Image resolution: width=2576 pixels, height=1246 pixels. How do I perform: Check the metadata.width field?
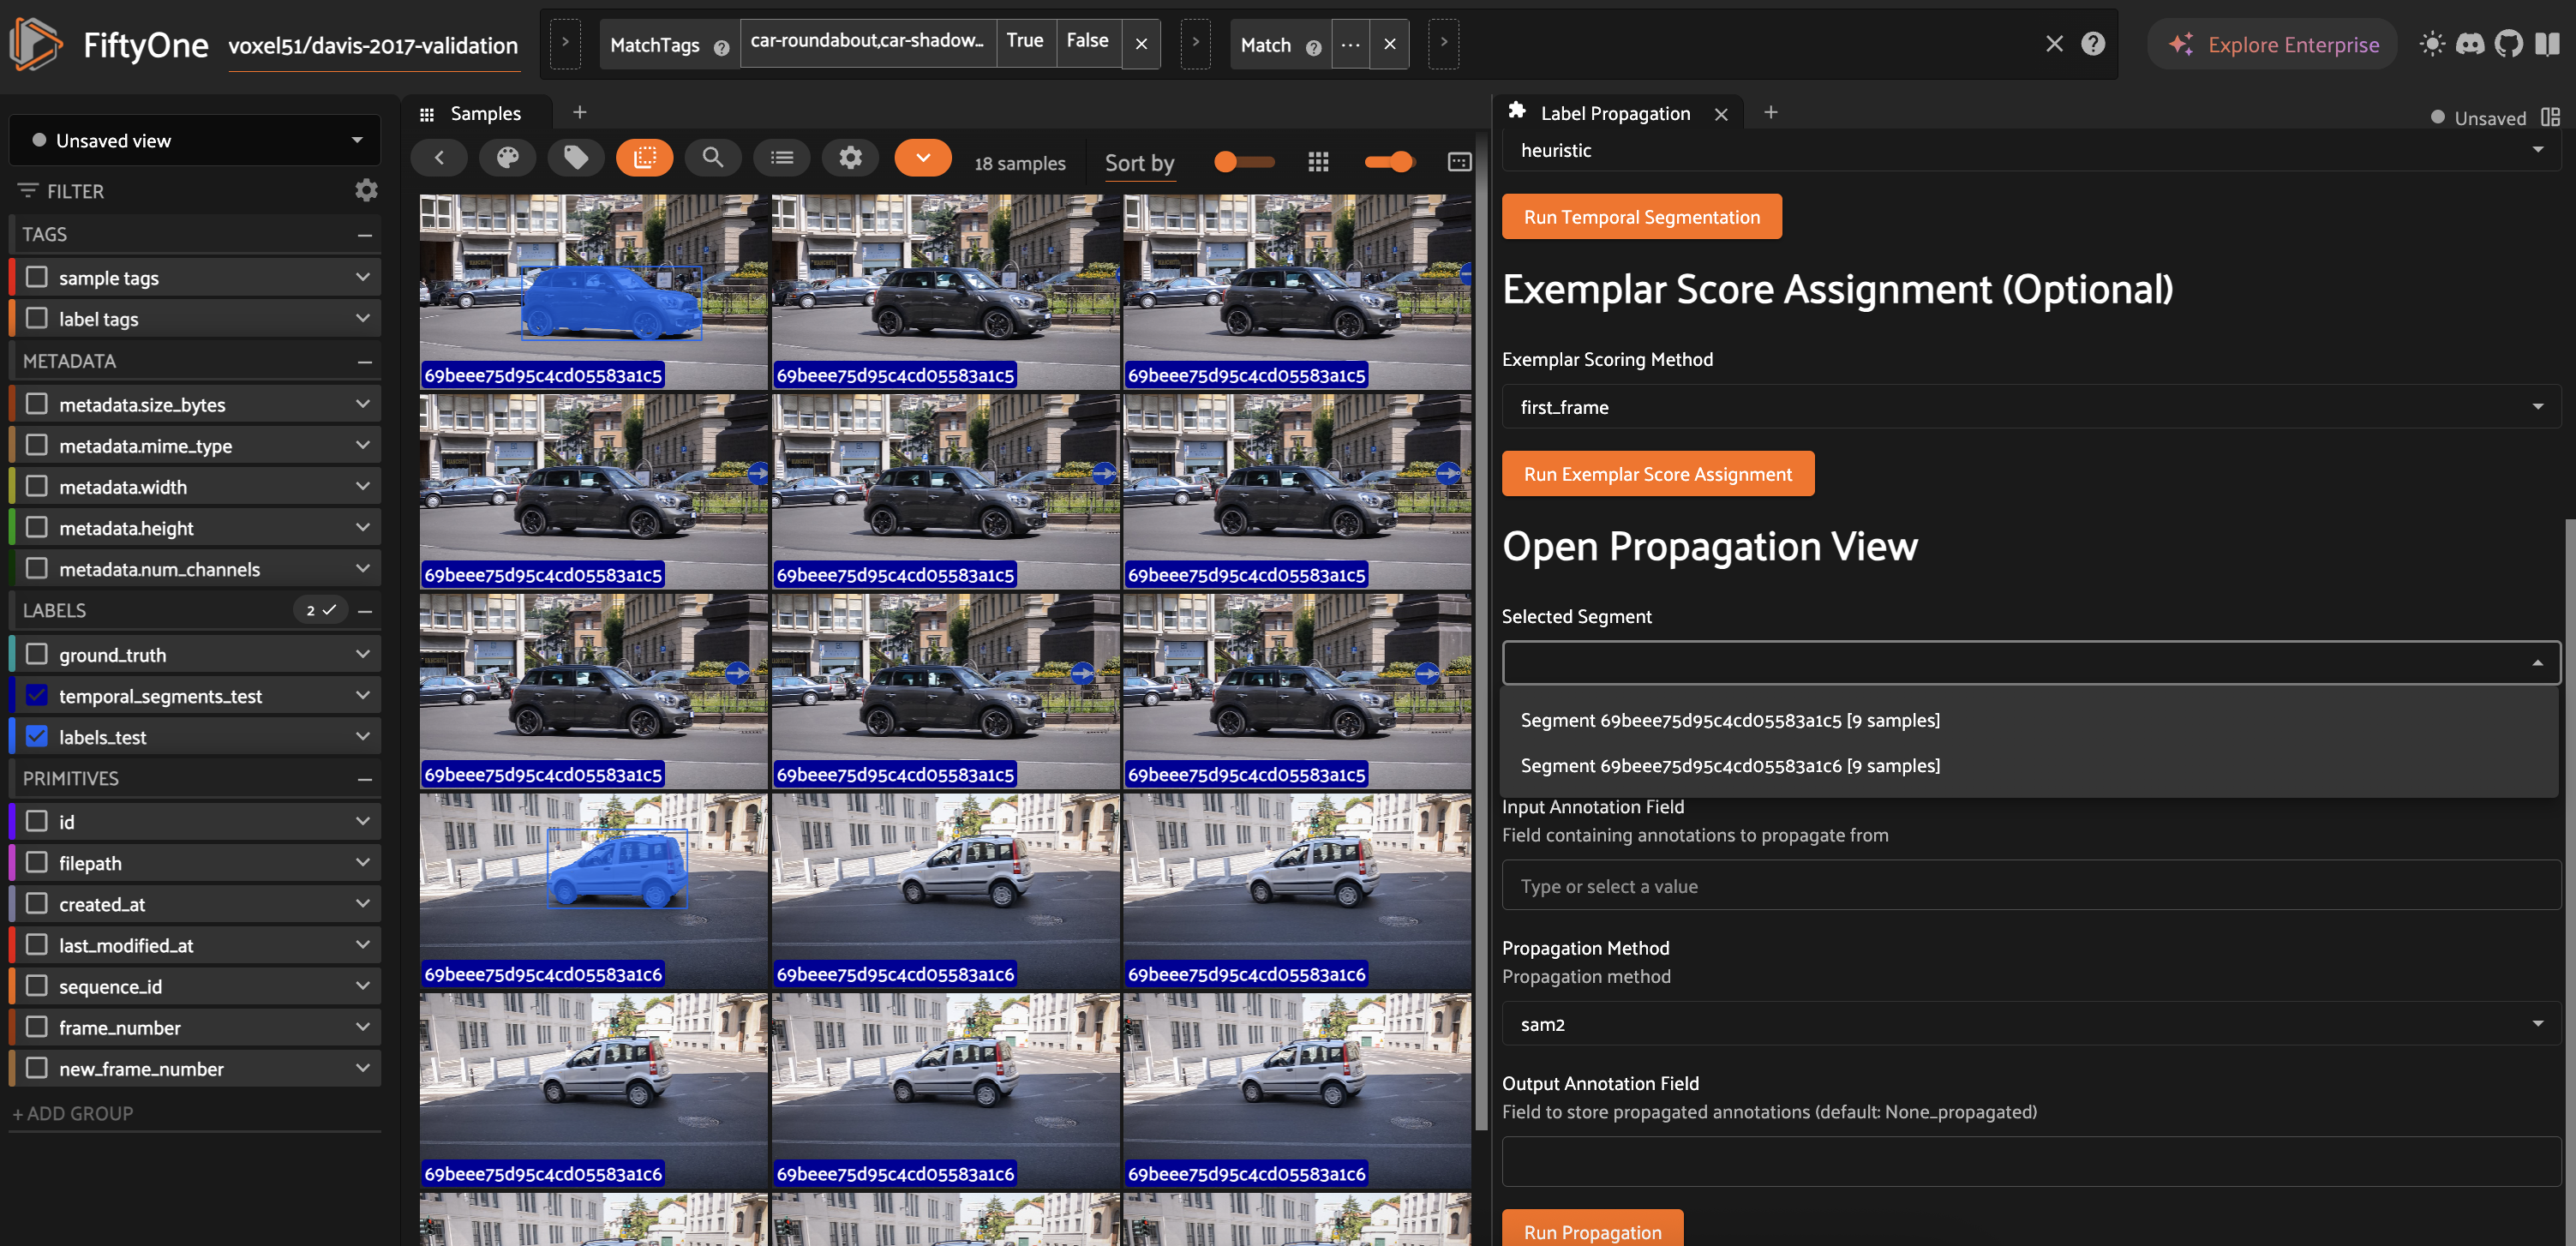[37, 486]
